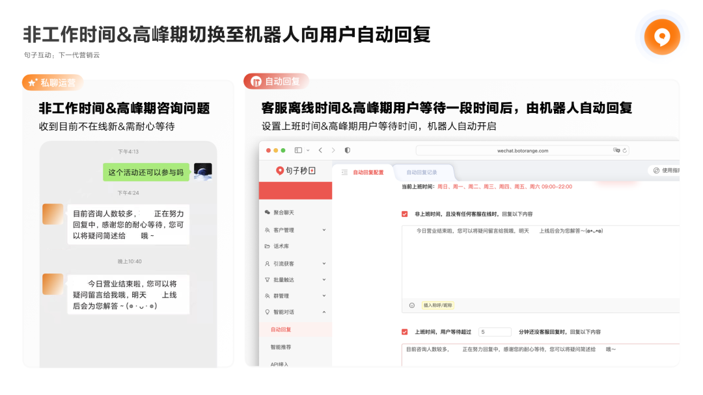Open the dropdown arrow beside the sidebar toggle

(308, 150)
